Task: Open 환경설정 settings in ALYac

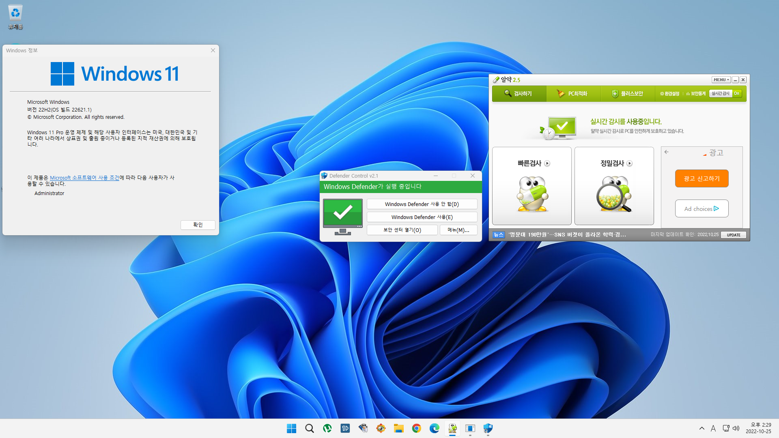Action: tap(670, 94)
